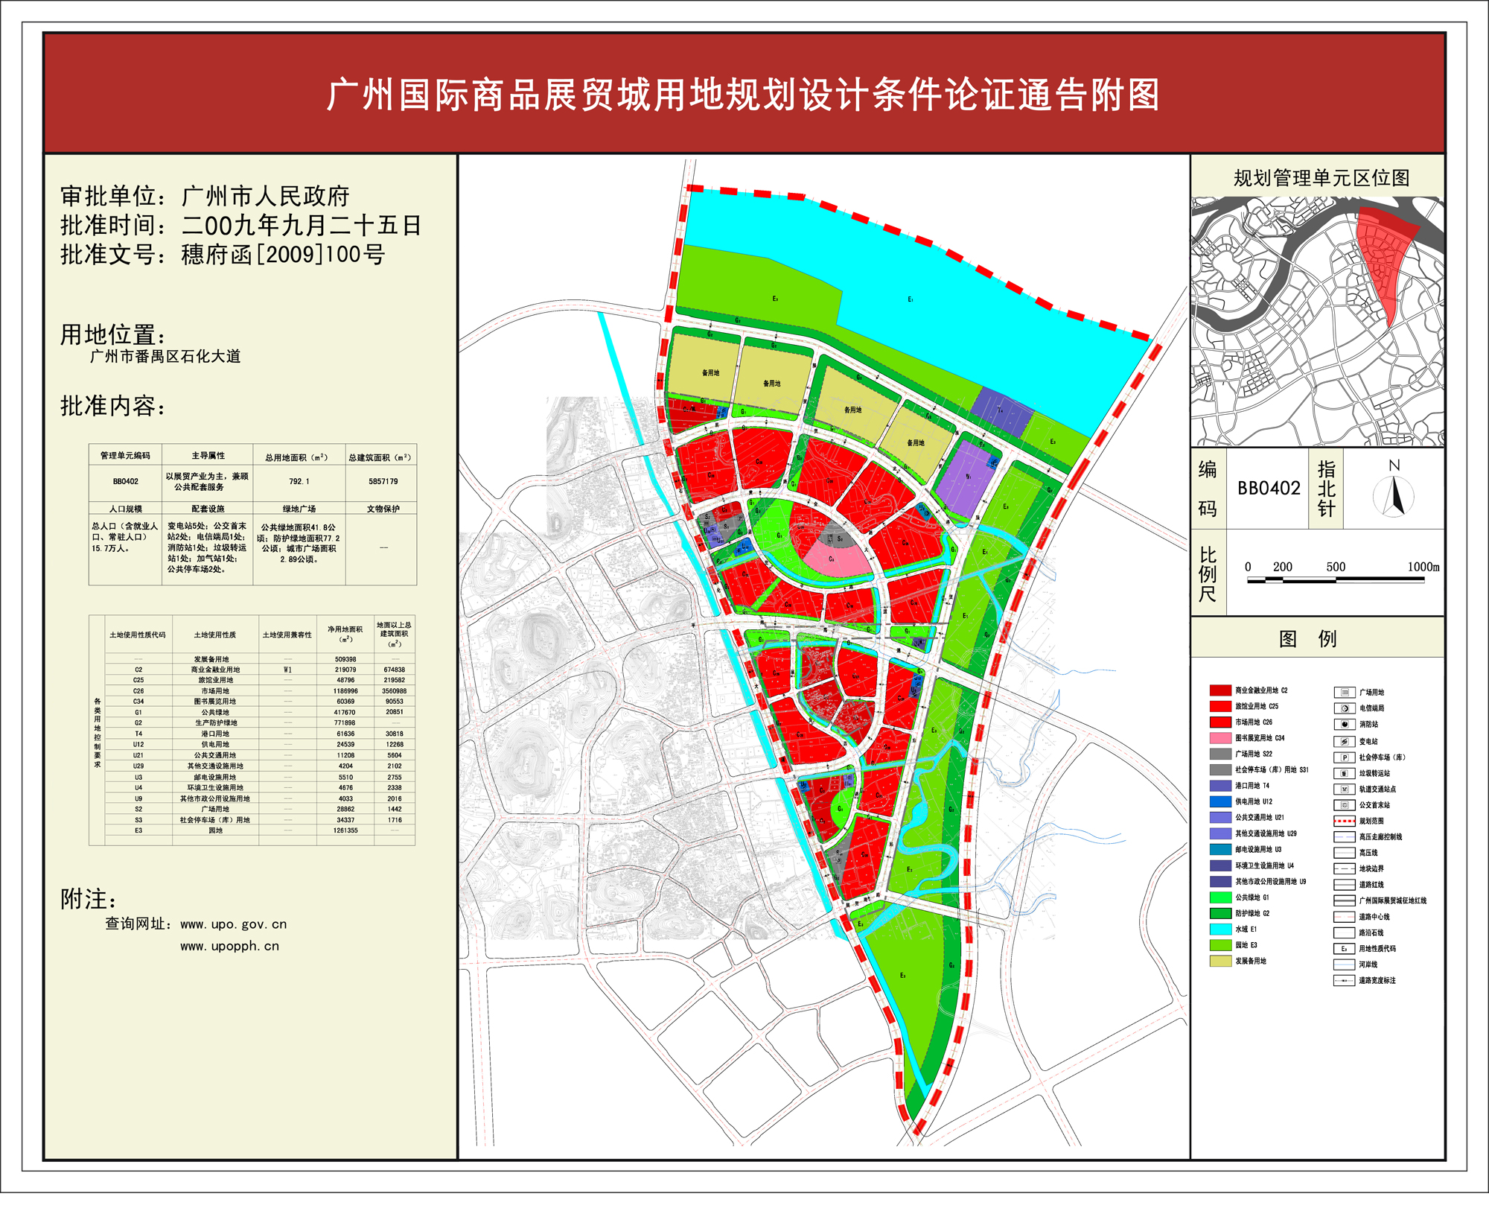Click the 图书展览用地 C34 pink swatch
The width and height of the screenshot is (1489, 1214).
pyautogui.click(x=1220, y=738)
